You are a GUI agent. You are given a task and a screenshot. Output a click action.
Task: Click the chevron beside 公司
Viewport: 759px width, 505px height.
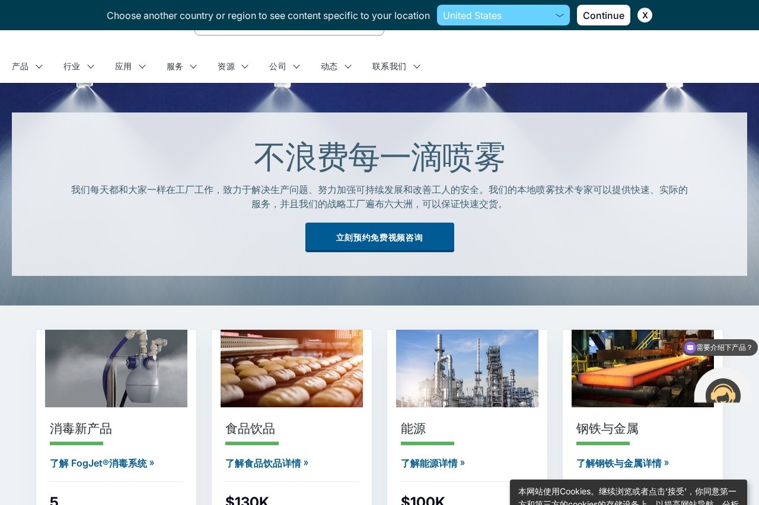point(296,67)
